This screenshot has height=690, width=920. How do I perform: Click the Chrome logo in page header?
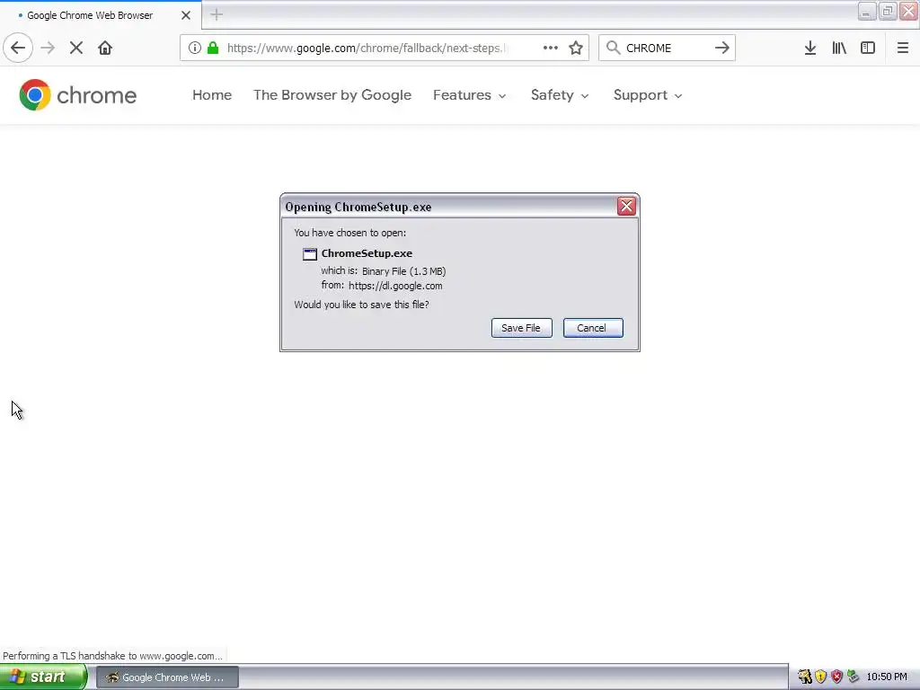pos(77,95)
